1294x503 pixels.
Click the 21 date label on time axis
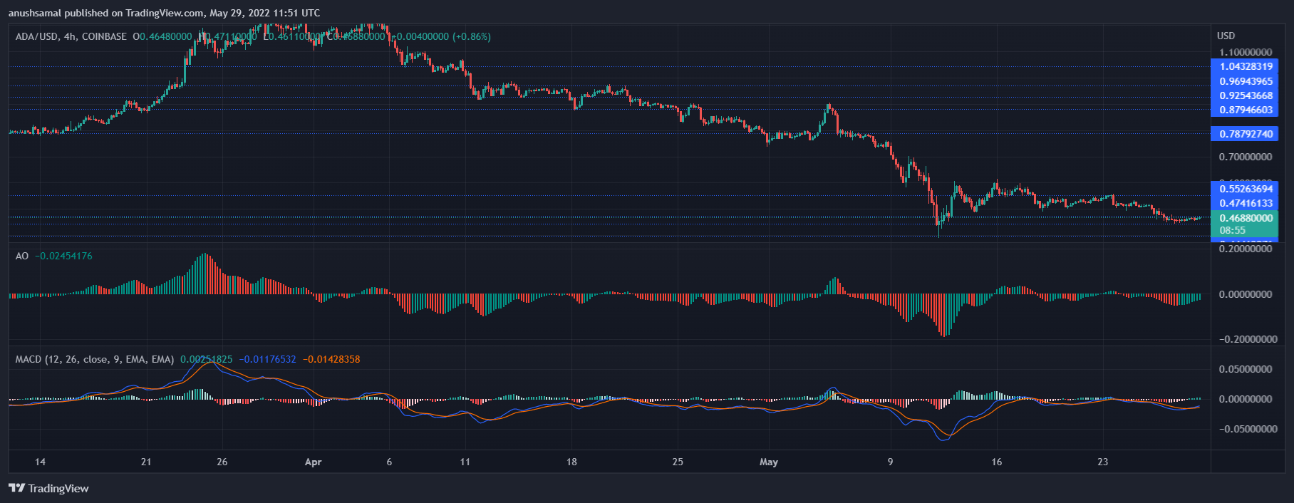tap(146, 462)
